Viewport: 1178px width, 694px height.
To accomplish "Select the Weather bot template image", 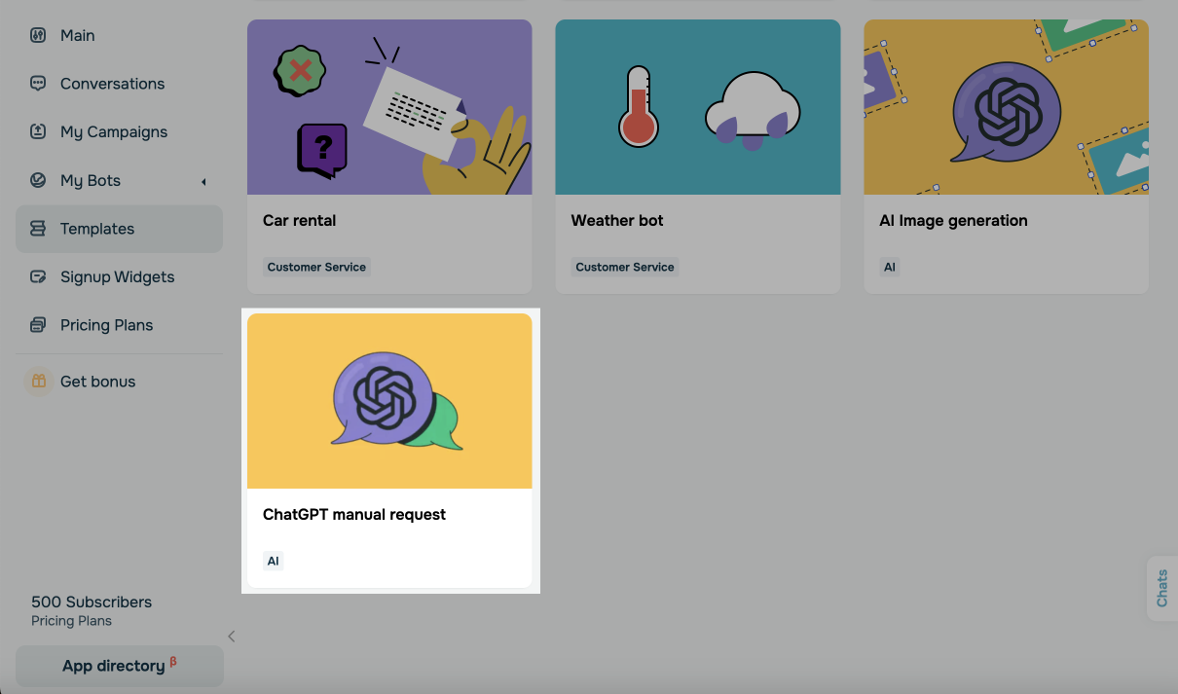I will point(698,107).
